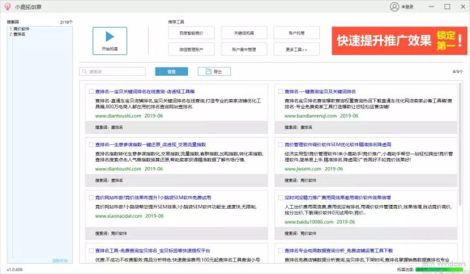Open title link 竞价管理软件调价软件SEM优化软件
Viewport: 470px width, 274px height.
[x=338, y=144]
